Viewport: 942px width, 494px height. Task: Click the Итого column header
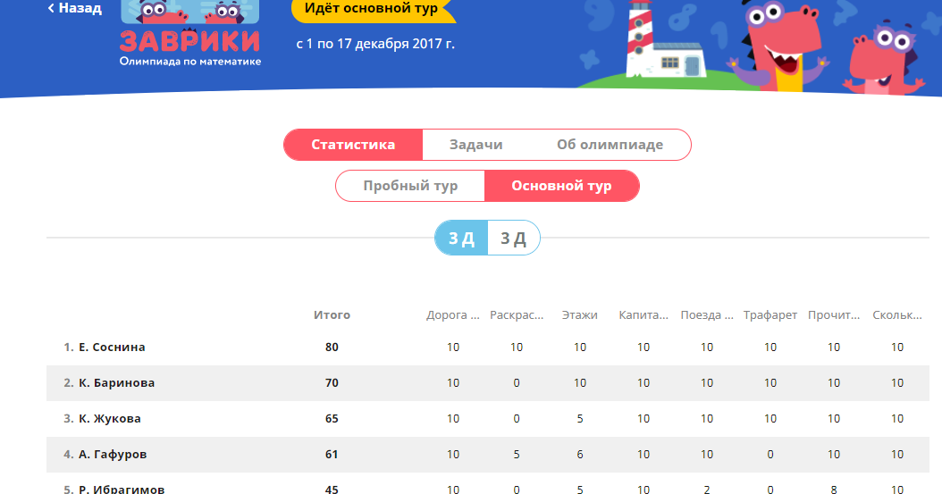click(x=332, y=315)
